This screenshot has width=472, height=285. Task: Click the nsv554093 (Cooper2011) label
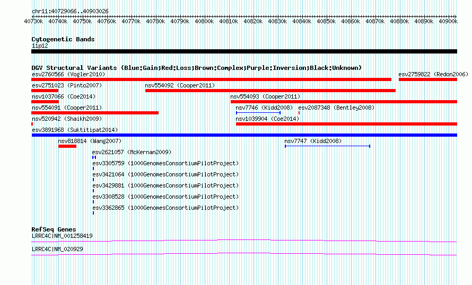pyautogui.click(x=265, y=96)
